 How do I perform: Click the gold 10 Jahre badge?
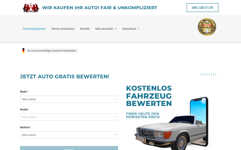click(x=207, y=27)
